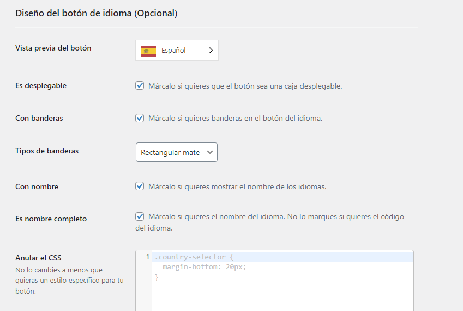Click the "Diseño del botón de idioma (Opcional)" heading
Screen dimensions: 463x311
tap(96, 13)
